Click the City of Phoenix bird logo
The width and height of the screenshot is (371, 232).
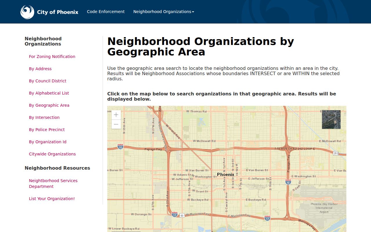coord(27,12)
